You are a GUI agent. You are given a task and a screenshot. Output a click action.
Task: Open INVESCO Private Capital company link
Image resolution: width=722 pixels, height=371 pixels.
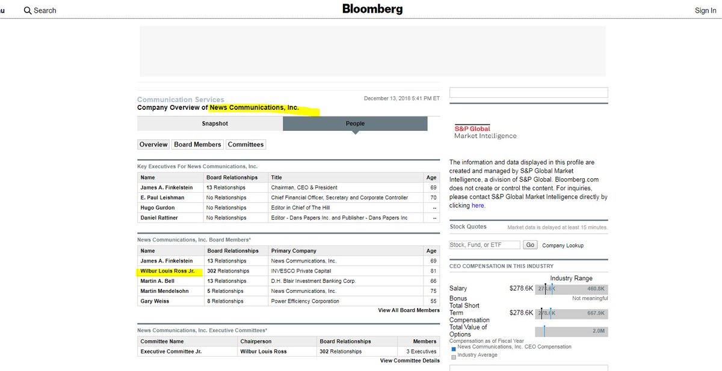point(301,271)
